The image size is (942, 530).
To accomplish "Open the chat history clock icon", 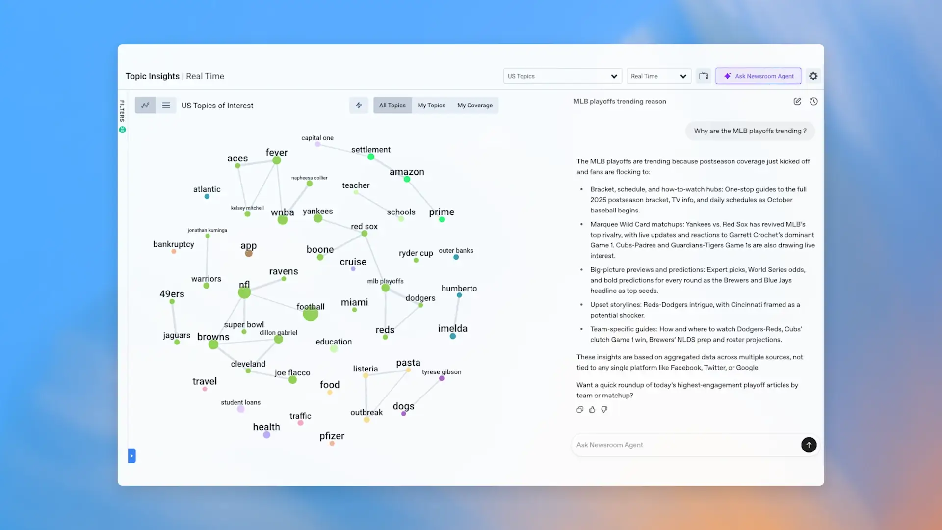I will [813, 101].
